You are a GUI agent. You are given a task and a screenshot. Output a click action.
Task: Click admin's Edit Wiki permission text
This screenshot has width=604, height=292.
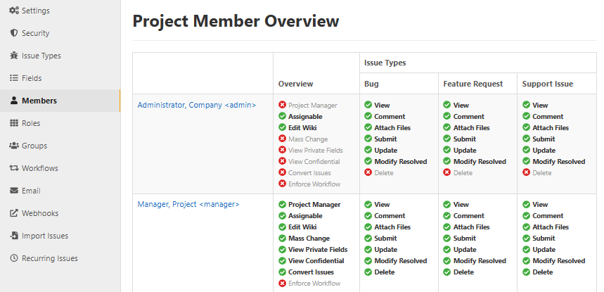click(303, 127)
